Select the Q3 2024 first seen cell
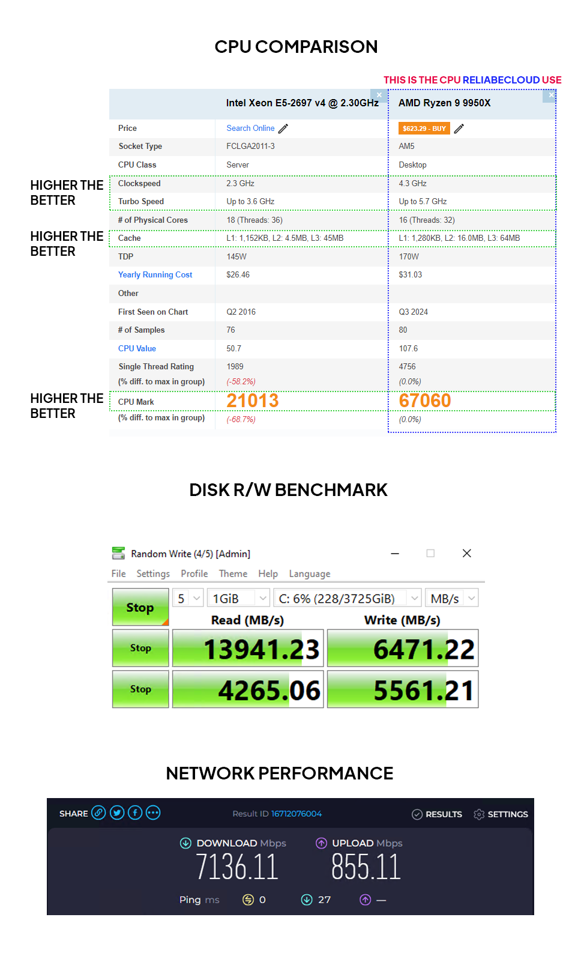The image size is (581, 965). pos(413,312)
